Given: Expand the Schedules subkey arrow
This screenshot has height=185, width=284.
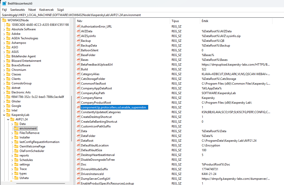Looking at the screenshot, I should point(12,160).
